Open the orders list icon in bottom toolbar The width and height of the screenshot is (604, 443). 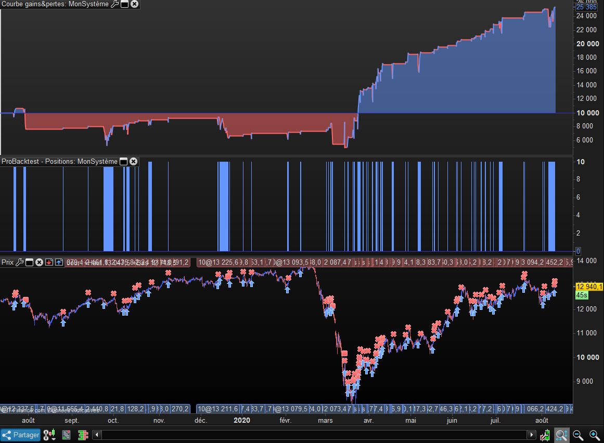(x=66, y=435)
